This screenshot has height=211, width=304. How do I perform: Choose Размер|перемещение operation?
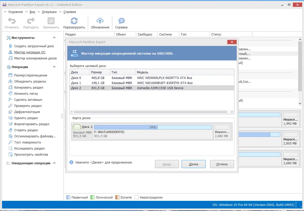[x=31, y=75]
